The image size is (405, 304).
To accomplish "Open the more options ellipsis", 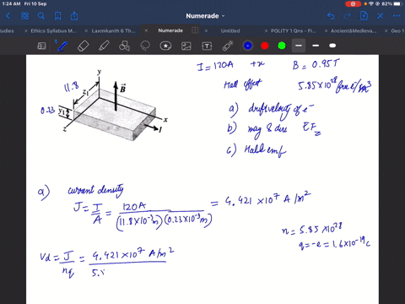I will 397,16.
